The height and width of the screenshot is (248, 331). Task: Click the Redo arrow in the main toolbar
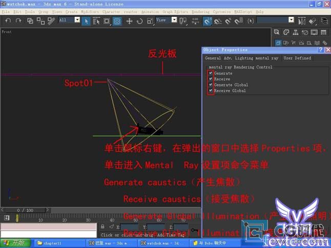18,20
